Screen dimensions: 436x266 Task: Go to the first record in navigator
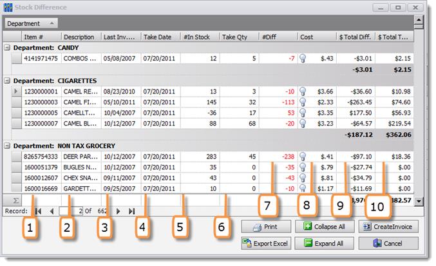pyautogui.click(x=39, y=211)
